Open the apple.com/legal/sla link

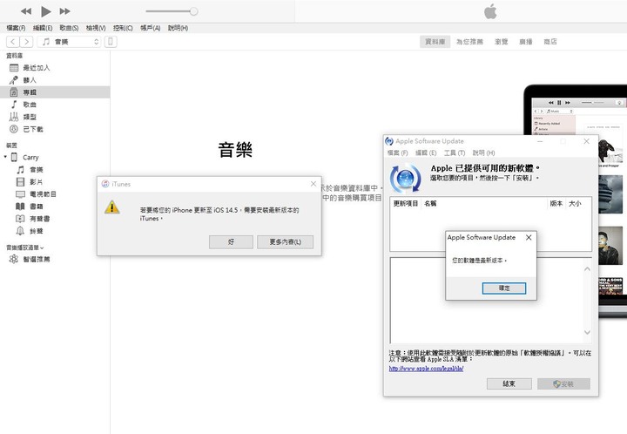pos(426,369)
